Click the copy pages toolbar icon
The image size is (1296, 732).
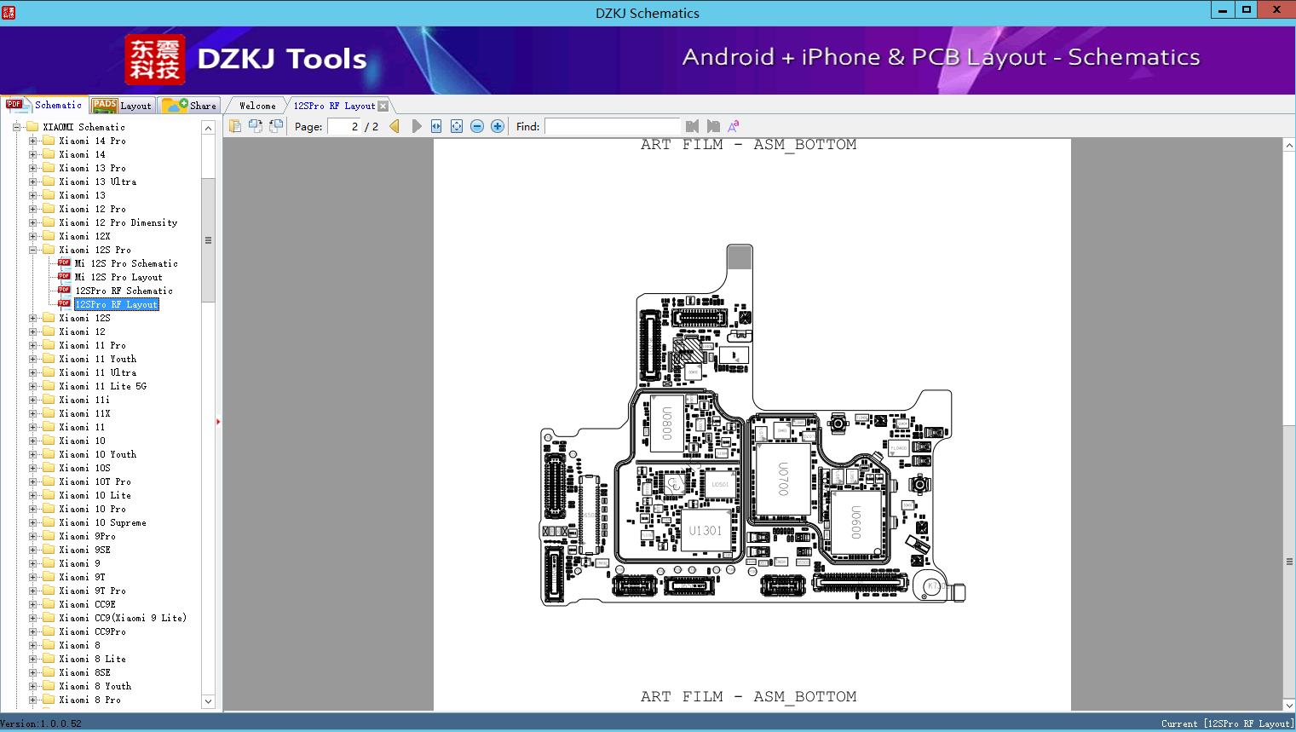coord(235,126)
